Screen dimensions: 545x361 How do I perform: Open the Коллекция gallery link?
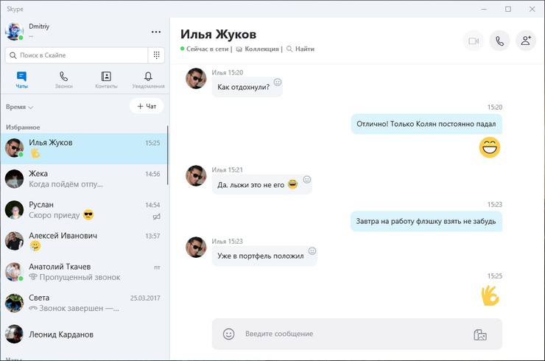point(258,49)
